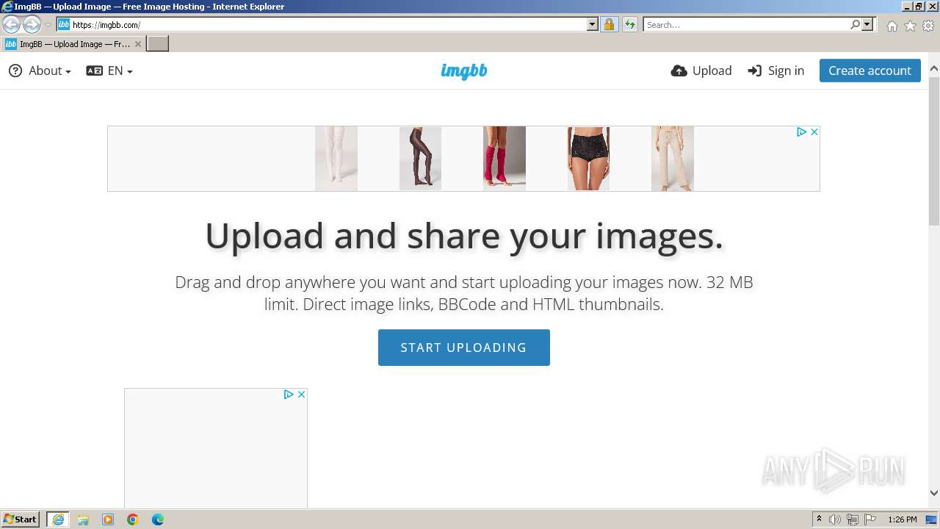Click the black shorts ad thumbnail

(x=588, y=159)
